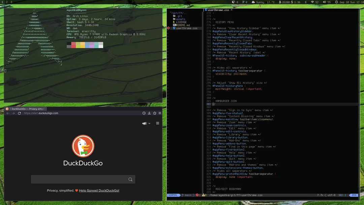364x205 pixels.
Task: Reload the DuckDuckGo start page
Action: (19, 113)
